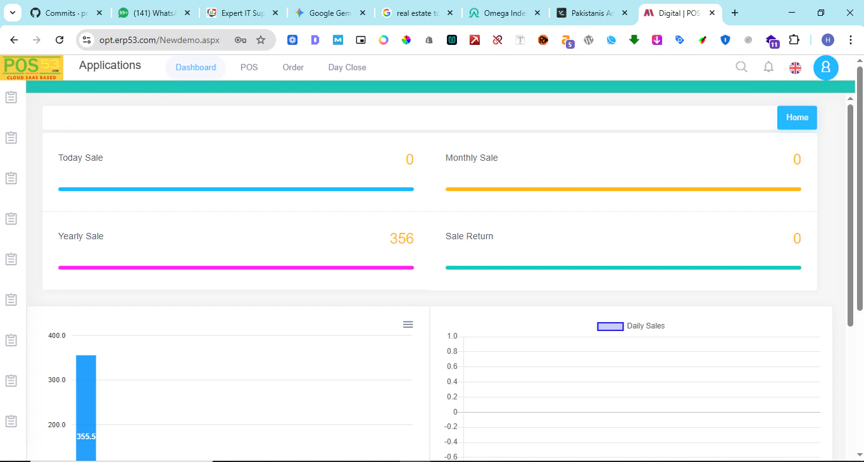Click the Today Sale blue progress bar
Viewport: 864px width, 462px height.
[236, 189]
